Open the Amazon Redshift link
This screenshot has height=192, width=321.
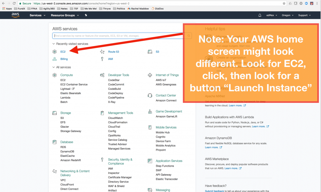(71, 160)
